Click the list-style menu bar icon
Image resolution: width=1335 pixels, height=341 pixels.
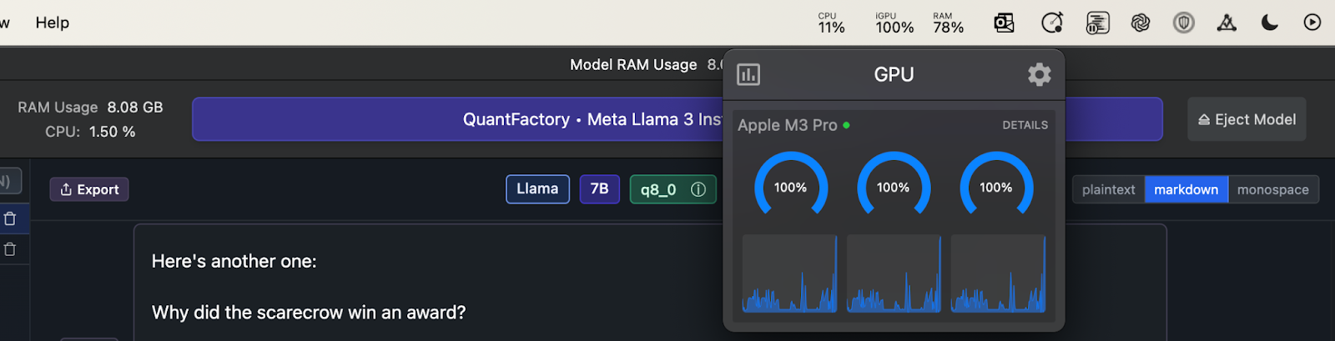(x=1097, y=23)
